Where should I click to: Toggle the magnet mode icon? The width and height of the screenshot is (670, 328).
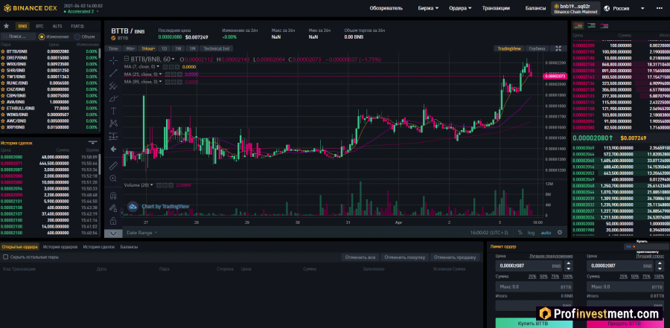click(x=113, y=196)
